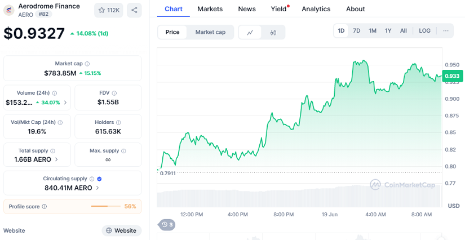Click Profile score info icon
Viewport: 465px width, 240px height.
tap(44, 207)
